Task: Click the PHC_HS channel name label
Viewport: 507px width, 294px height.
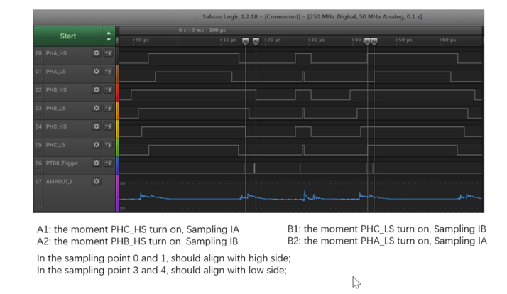Action: (x=57, y=126)
